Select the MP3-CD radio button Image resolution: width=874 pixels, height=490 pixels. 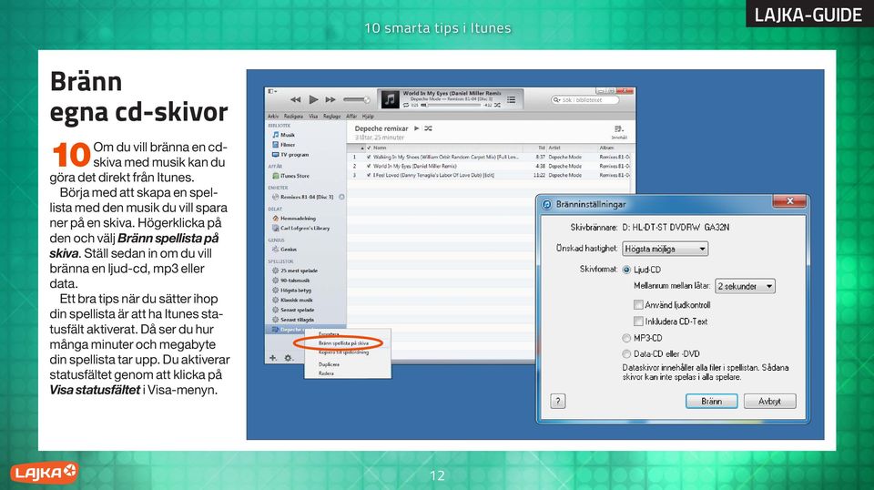click(x=626, y=338)
